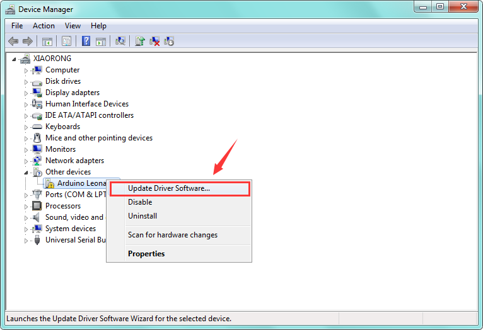This screenshot has height=330, width=483.
Task: Open Properties from the context menu
Action: click(146, 254)
